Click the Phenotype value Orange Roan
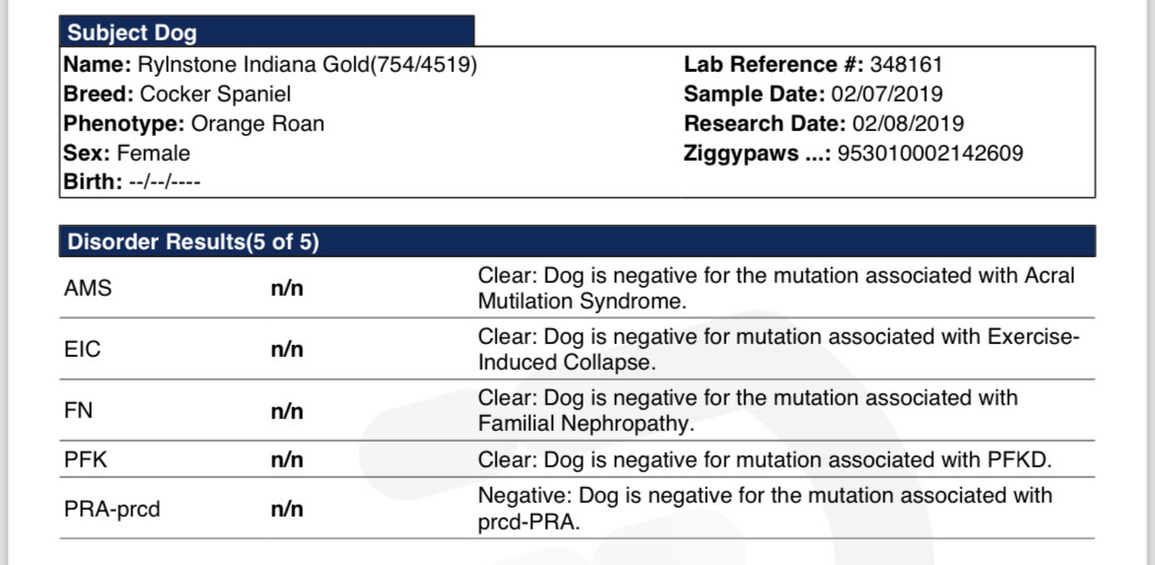 (x=257, y=123)
